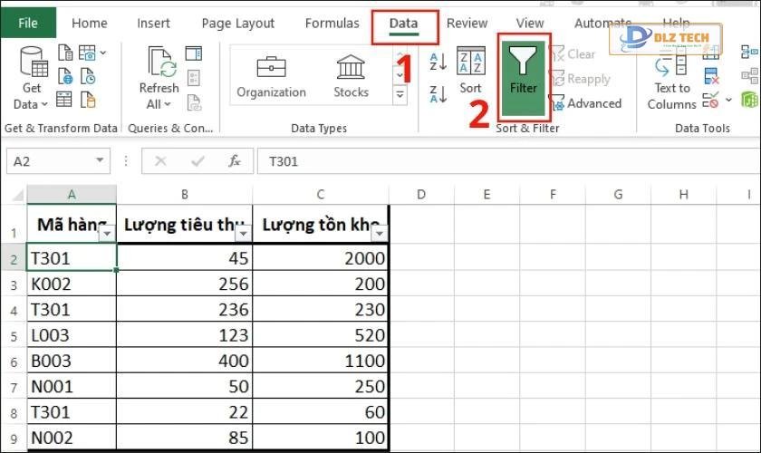Image resolution: width=761 pixels, height=453 pixels.
Task: Select cell with value 1100
Action: point(321,361)
